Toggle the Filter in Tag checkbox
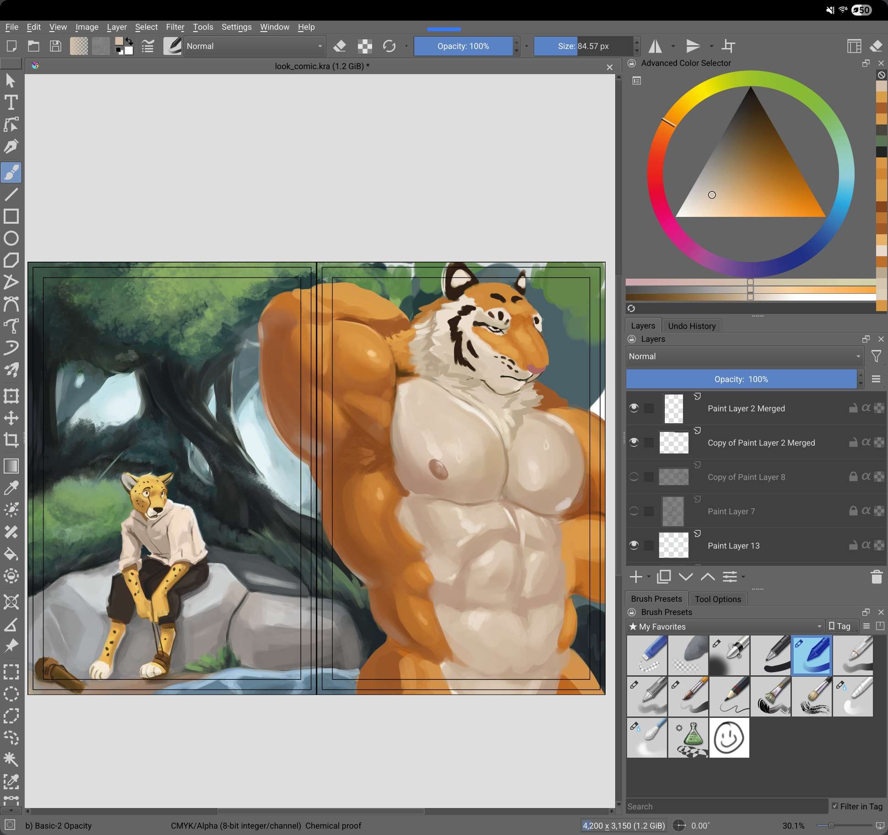Image resolution: width=888 pixels, height=835 pixels. pyautogui.click(x=835, y=806)
